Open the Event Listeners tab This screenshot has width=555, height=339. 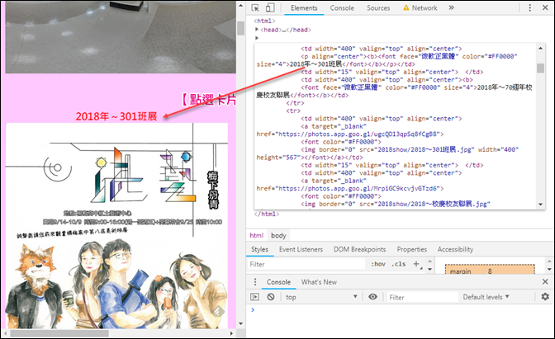click(301, 249)
